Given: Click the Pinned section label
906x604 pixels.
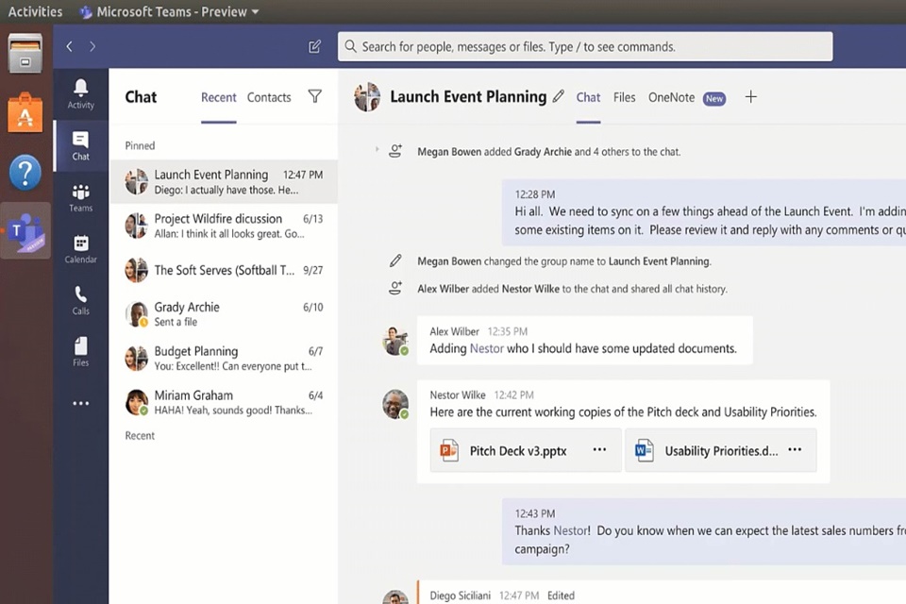Looking at the screenshot, I should tap(140, 145).
